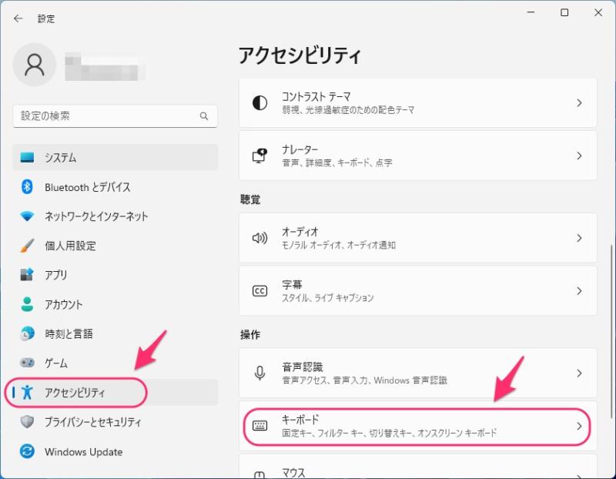This screenshot has height=479, width=616.
Task: Click the システム monitor icon
Action: 27,157
